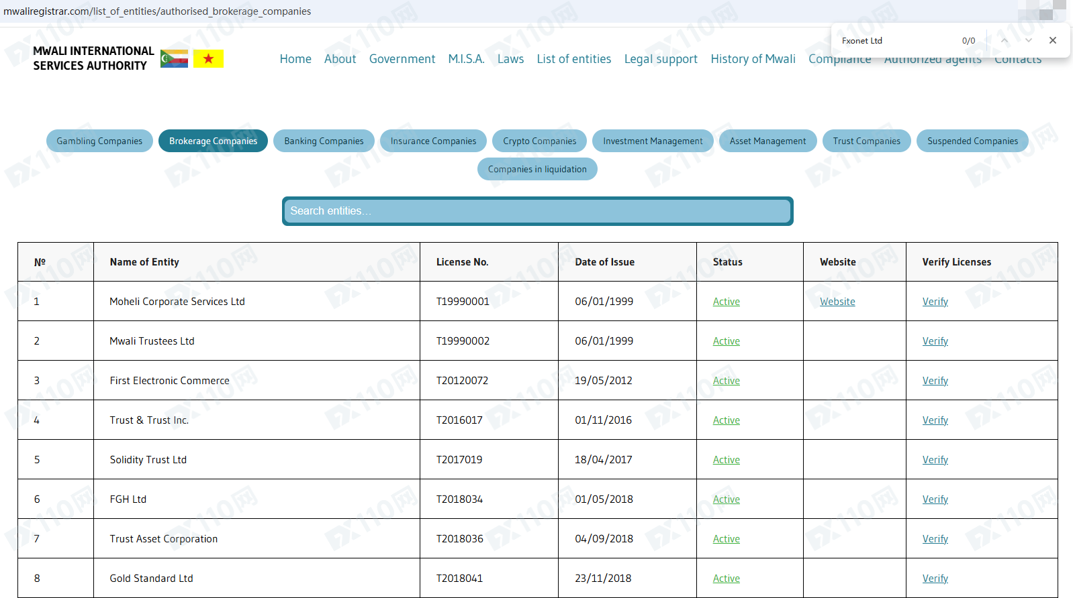Focus the Search entities input box
The height and width of the screenshot is (598, 1073).
(x=537, y=211)
